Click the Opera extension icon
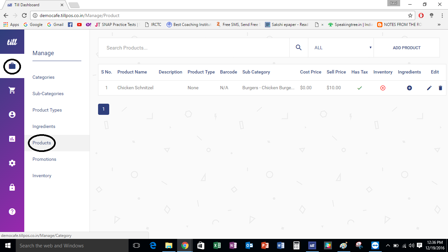Viewport: 448px width, 252px height. (421, 15)
